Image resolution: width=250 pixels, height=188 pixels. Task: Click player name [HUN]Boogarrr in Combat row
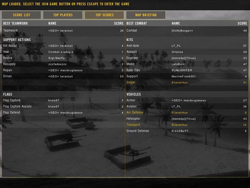point(182,31)
